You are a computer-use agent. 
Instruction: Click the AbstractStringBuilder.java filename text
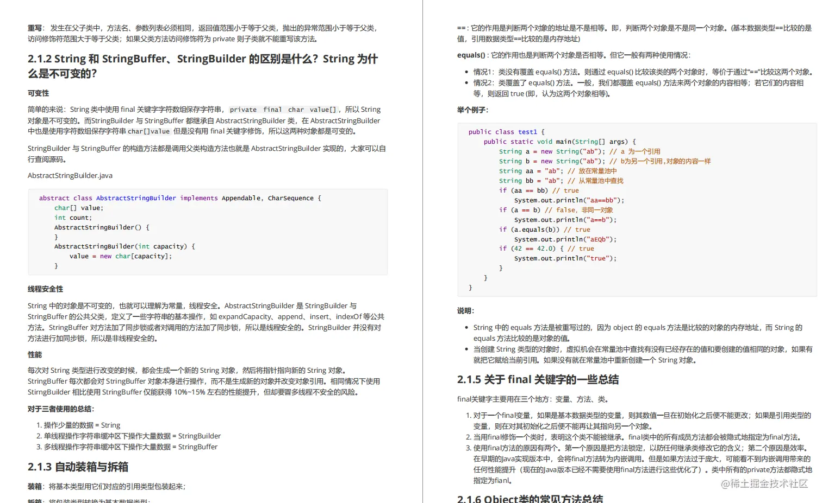click(70, 175)
